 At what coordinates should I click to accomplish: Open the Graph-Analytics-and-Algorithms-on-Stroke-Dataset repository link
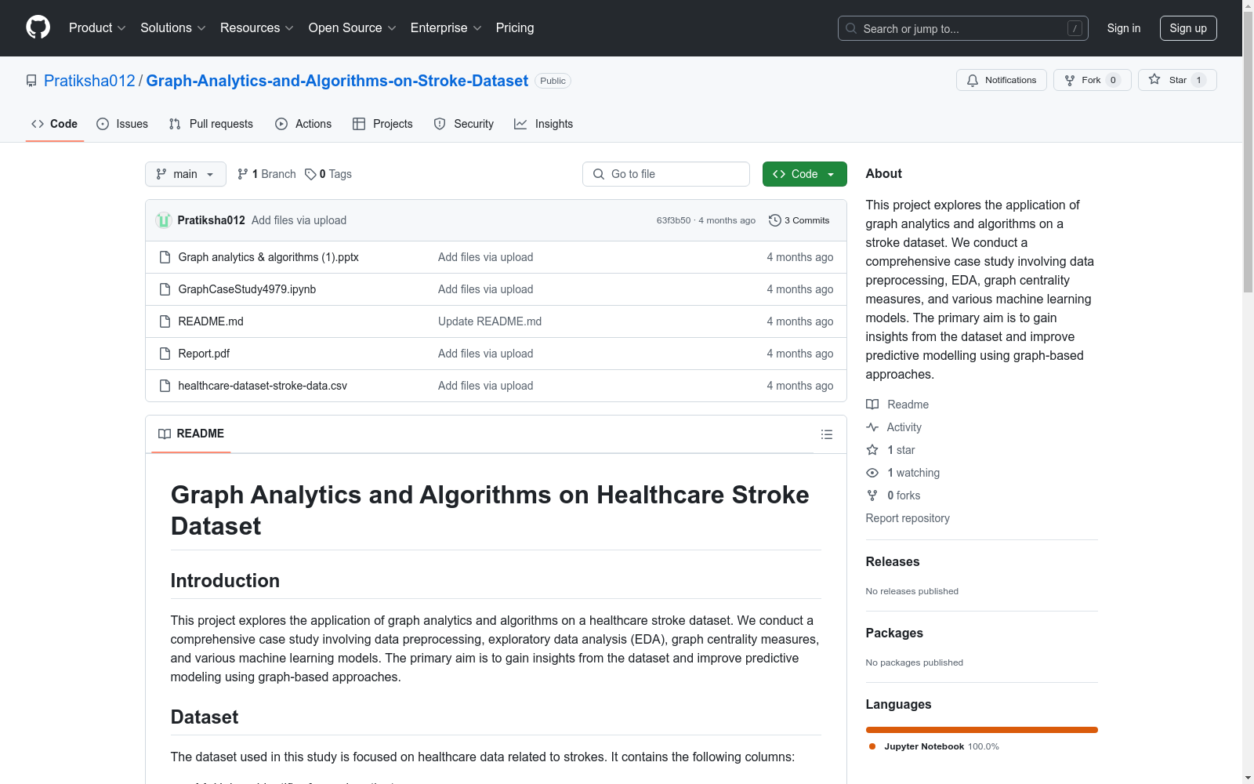pyautogui.click(x=337, y=81)
